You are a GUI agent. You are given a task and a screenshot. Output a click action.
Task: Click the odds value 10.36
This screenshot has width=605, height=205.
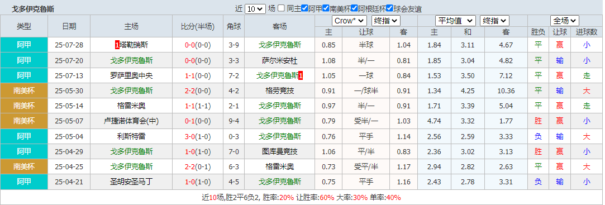coord(506,90)
